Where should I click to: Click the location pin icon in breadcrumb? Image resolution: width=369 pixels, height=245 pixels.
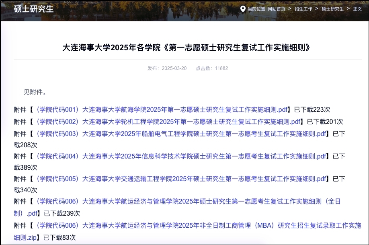tap(243, 9)
